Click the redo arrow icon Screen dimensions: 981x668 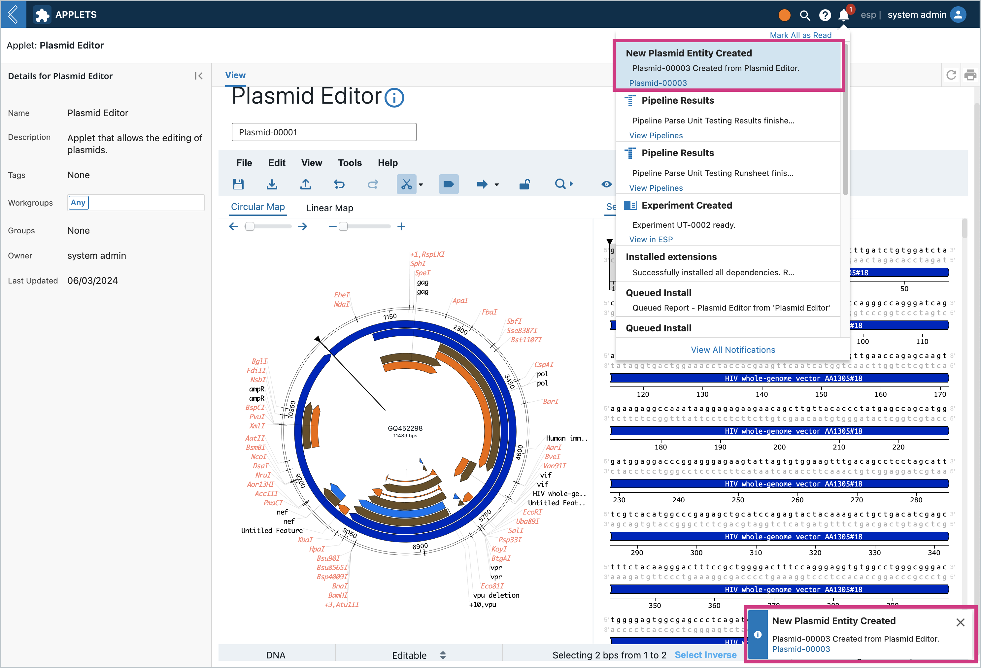click(x=373, y=184)
